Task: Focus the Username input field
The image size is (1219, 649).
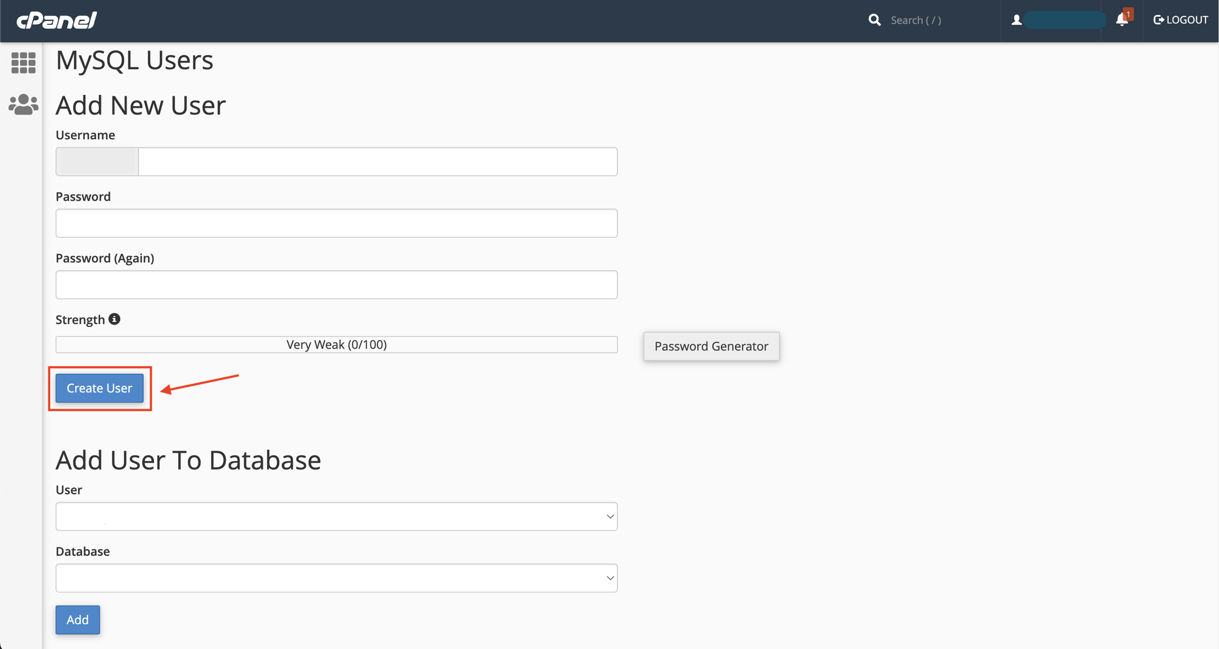Action: click(377, 161)
